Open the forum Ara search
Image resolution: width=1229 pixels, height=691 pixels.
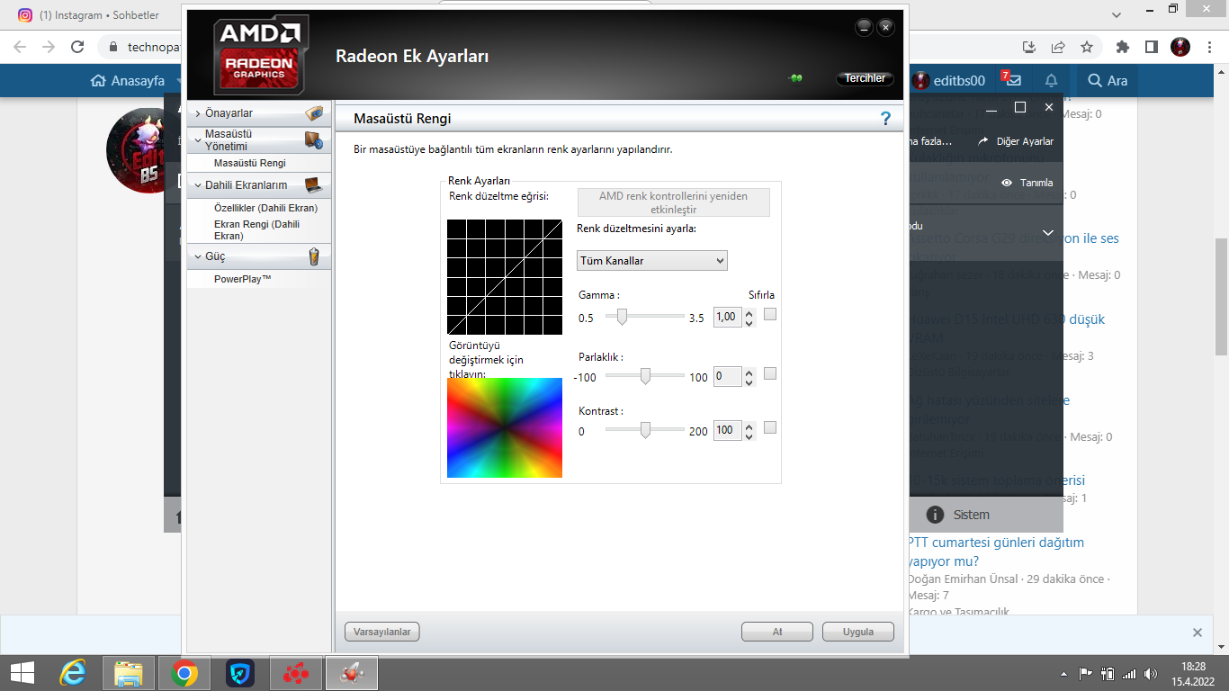click(x=1108, y=80)
